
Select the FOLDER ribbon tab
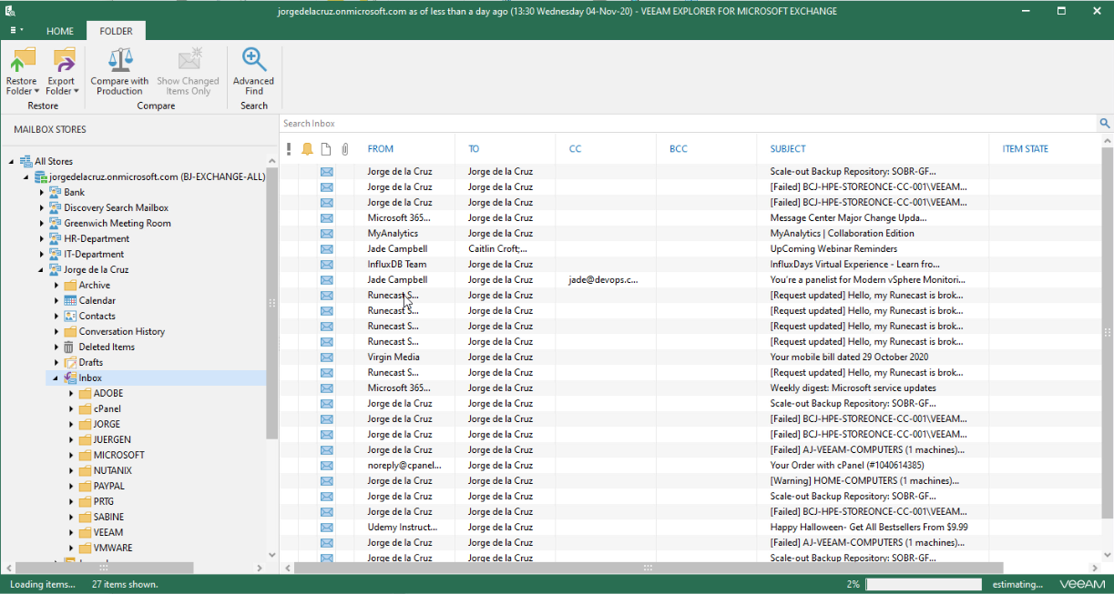click(x=116, y=31)
